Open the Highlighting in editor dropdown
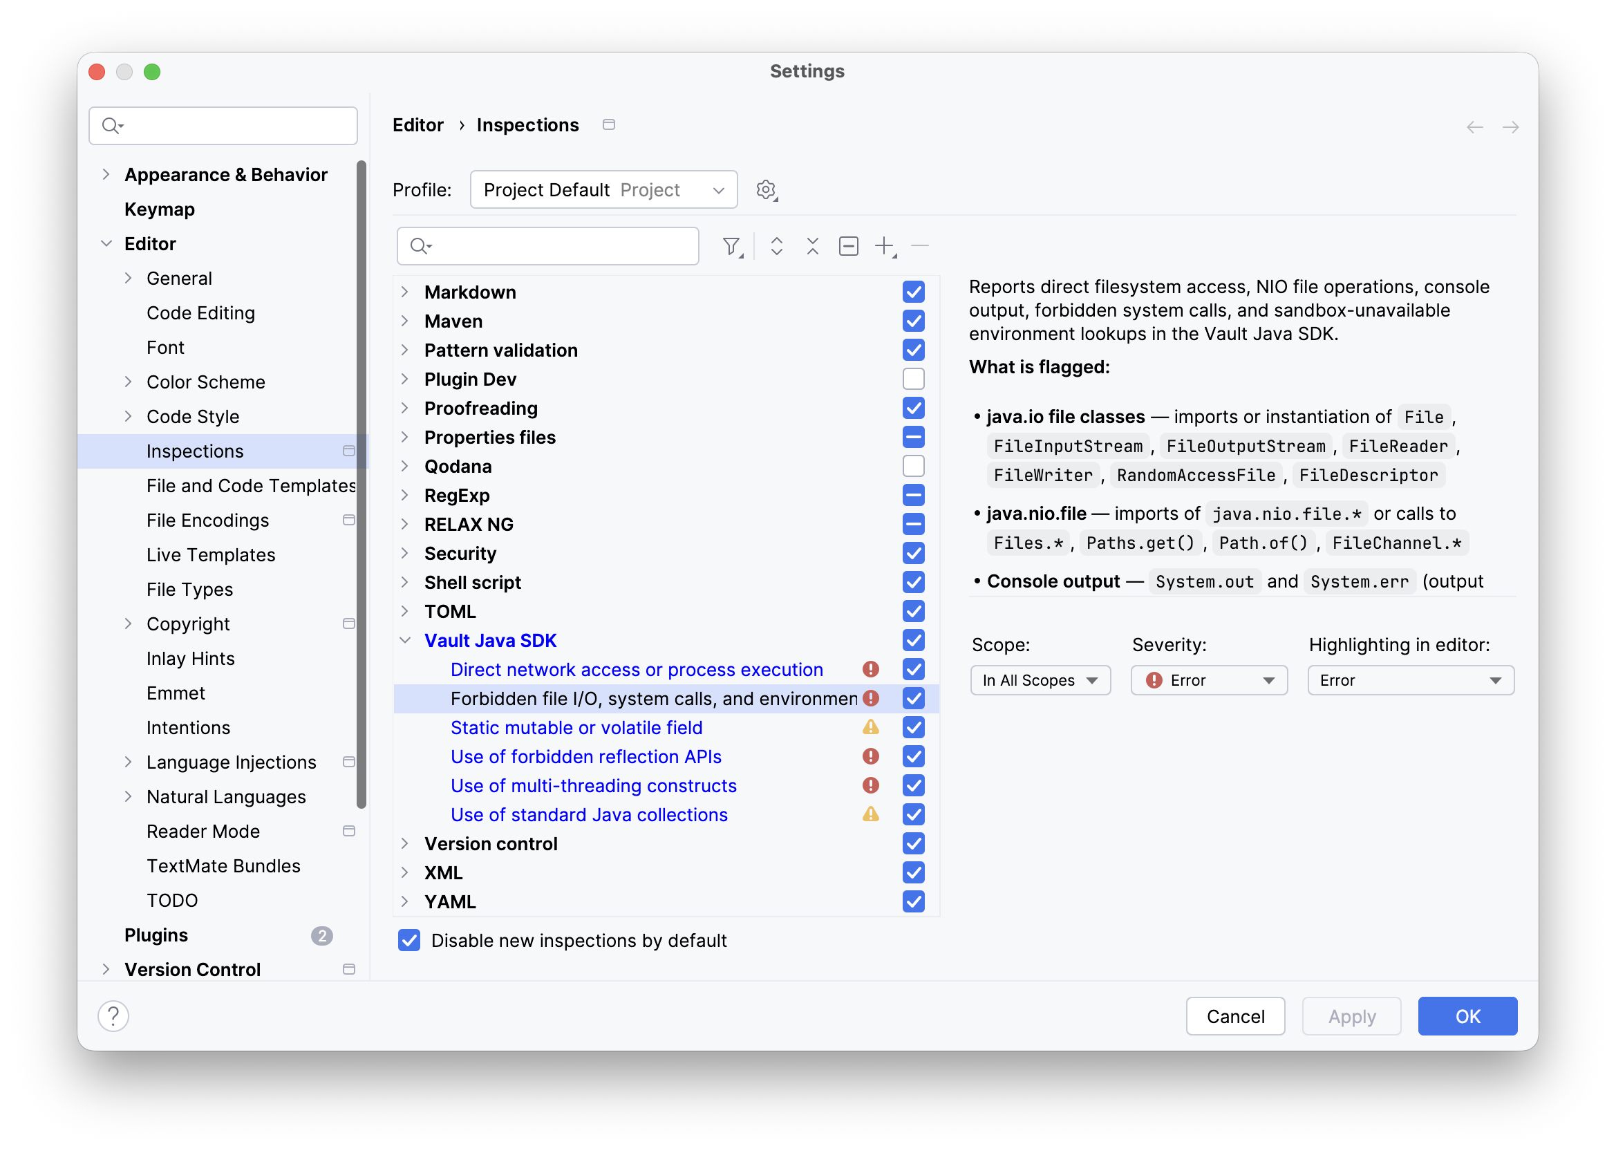The image size is (1616, 1153). (x=1410, y=680)
